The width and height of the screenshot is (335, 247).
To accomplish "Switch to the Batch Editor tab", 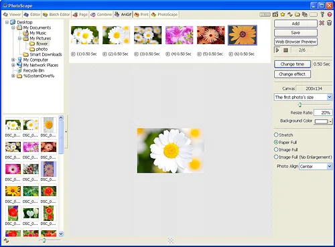I will (56, 15).
